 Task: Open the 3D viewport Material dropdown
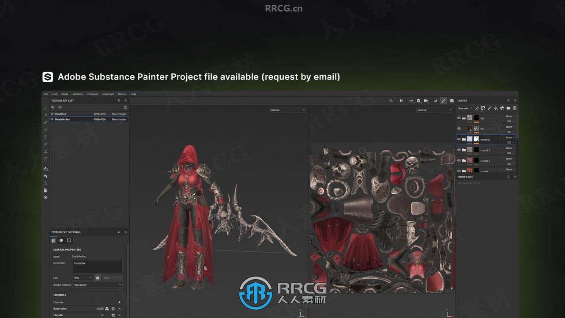click(x=287, y=110)
